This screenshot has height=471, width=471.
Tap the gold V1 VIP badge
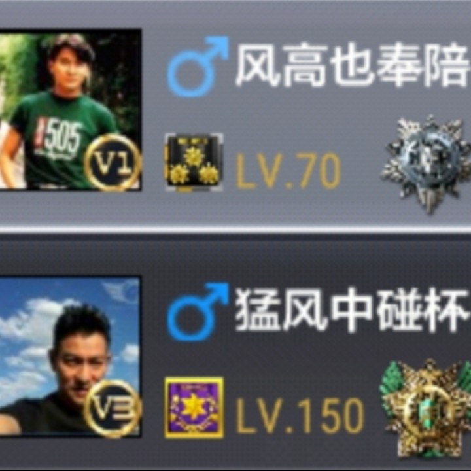point(113,163)
